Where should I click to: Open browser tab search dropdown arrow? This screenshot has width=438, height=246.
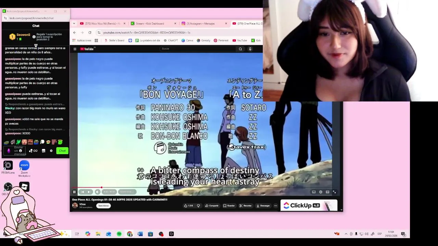pos(74,24)
